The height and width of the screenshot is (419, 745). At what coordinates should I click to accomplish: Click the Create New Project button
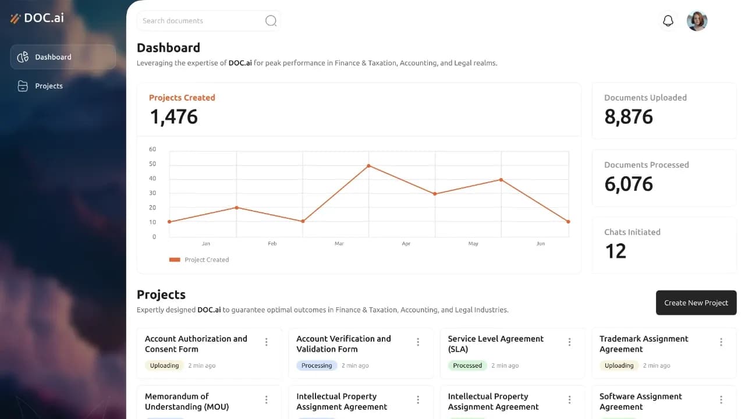(696, 303)
